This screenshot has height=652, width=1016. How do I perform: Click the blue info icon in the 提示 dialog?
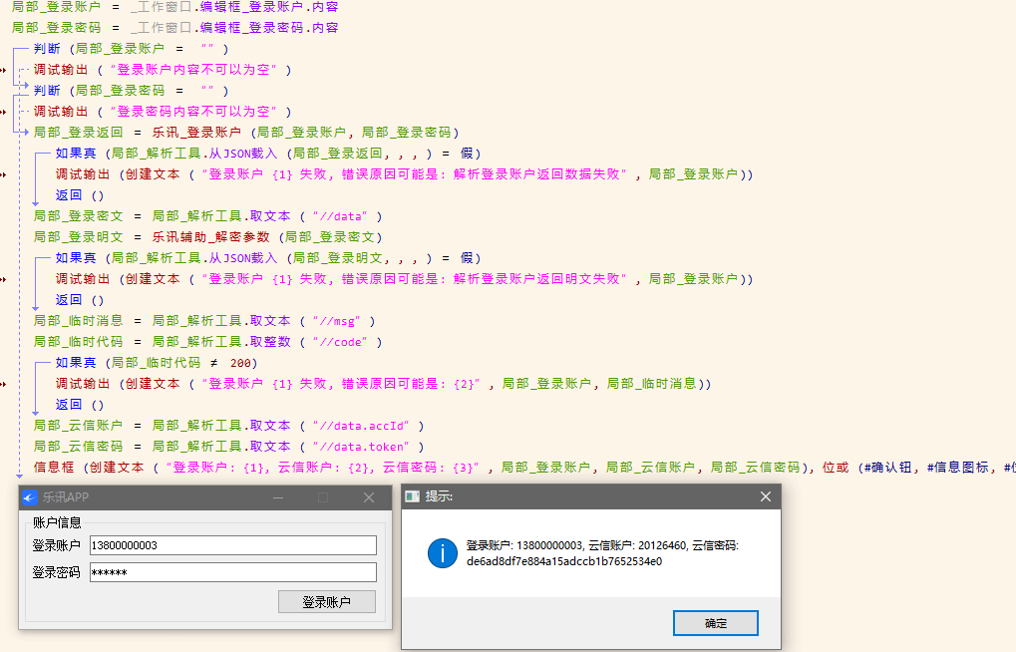point(442,553)
